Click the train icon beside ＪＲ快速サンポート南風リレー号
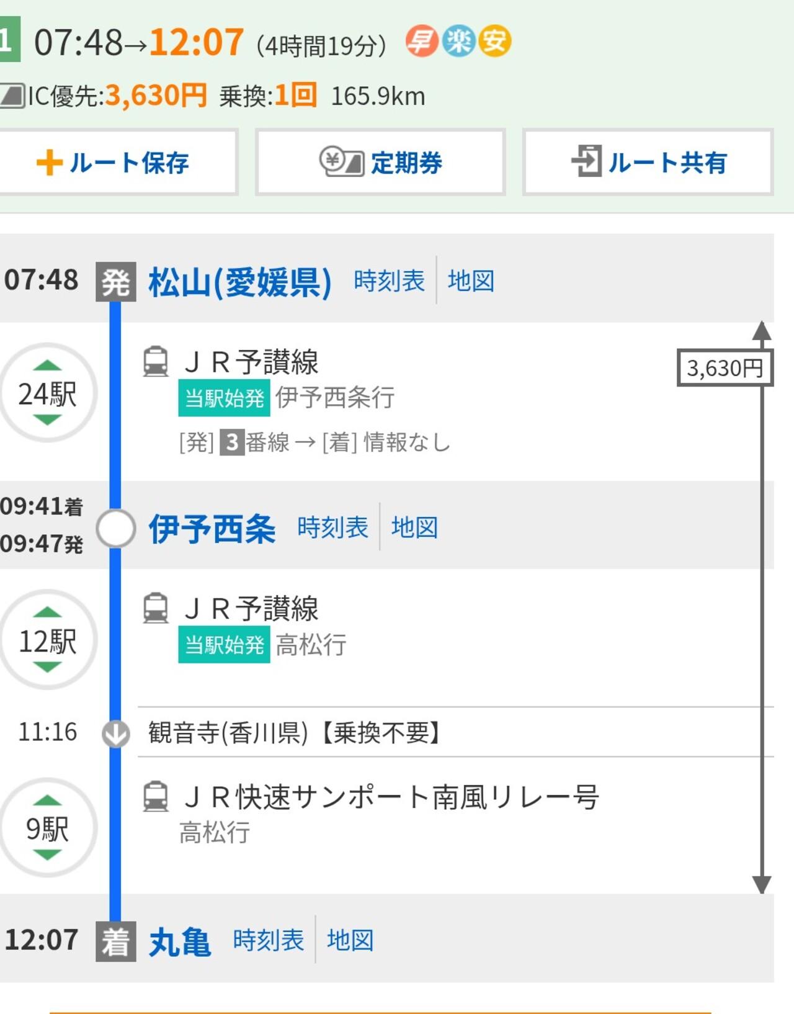The height and width of the screenshot is (1014, 794). [156, 796]
